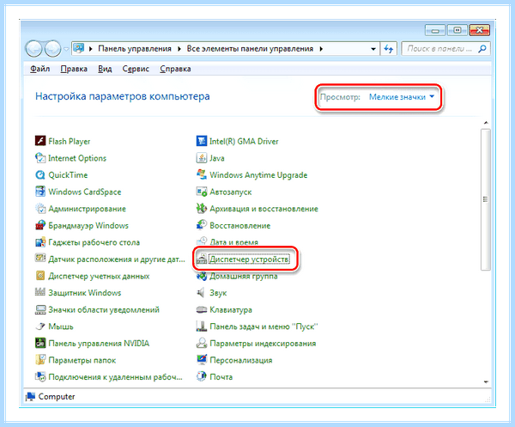515x427 pixels.
Task: Expand arrow after Все элементы панели управления
Action: click(x=321, y=49)
